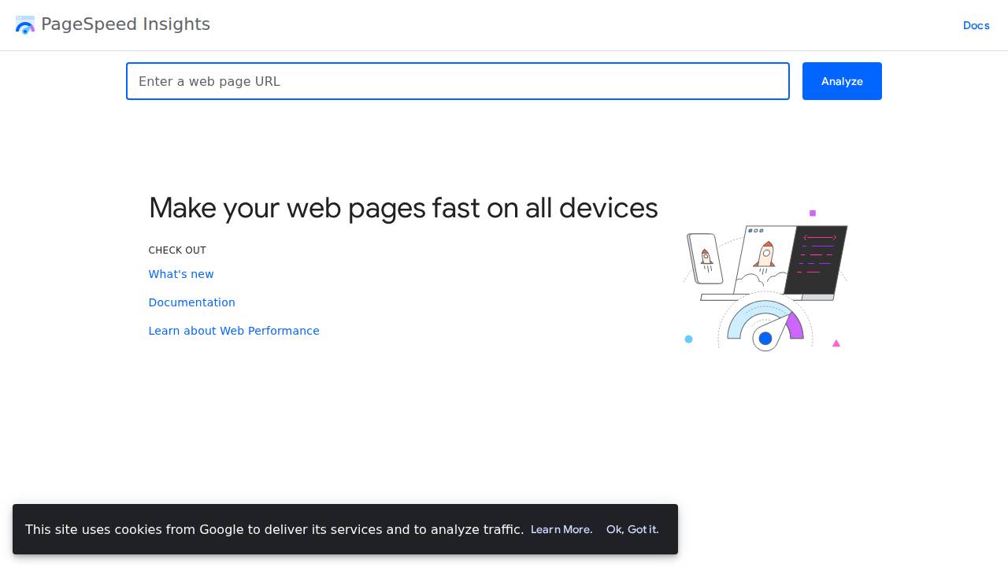This screenshot has height=567, width=1008.
Task: Click the purple square above the illustration
Action: tap(813, 213)
